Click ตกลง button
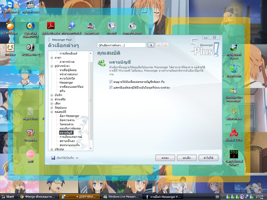267x200 pixels. 165,158
